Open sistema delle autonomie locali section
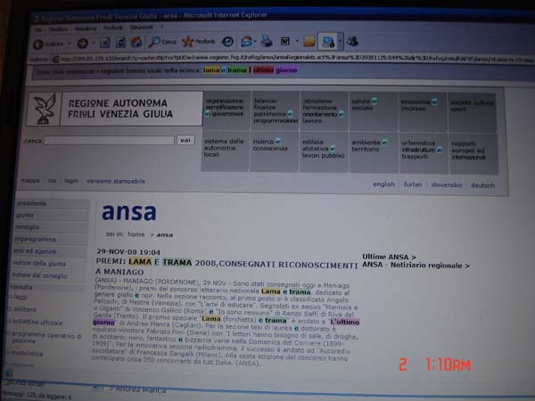This screenshot has width=535, height=401. point(225,151)
